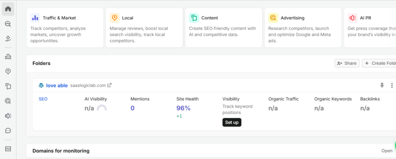Image resolution: width=396 pixels, height=159 pixels.
Task: Click the AI Visibility column label
Action: pyautogui.click(x=96, y=99)
